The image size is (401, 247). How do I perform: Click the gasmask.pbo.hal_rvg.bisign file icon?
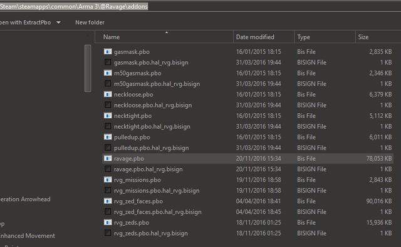point(108,63)
